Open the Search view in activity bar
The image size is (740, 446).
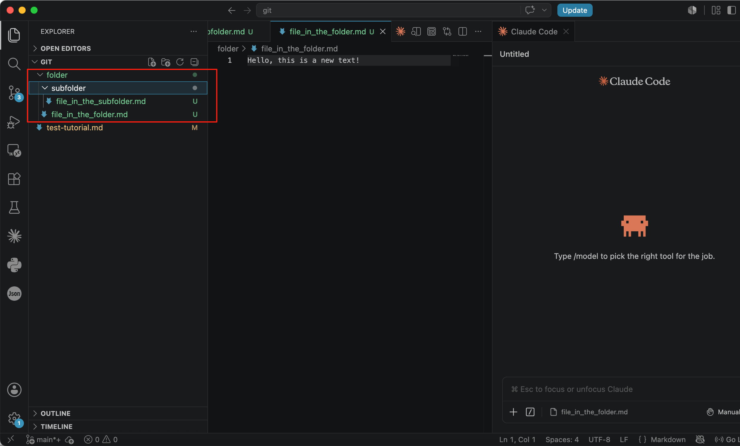14,64
